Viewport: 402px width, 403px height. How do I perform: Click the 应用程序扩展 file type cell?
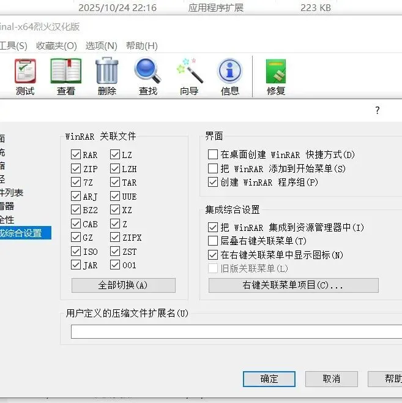coord(216,8)
